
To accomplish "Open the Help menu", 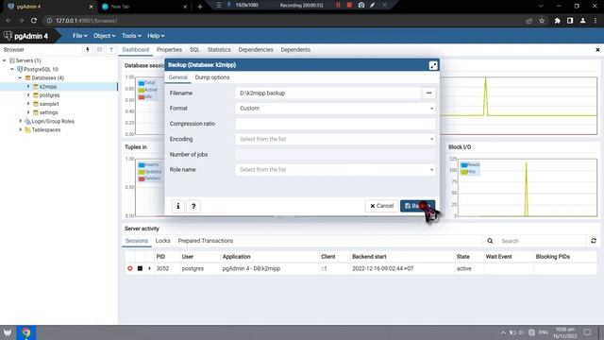I will [x=156, y=36].
